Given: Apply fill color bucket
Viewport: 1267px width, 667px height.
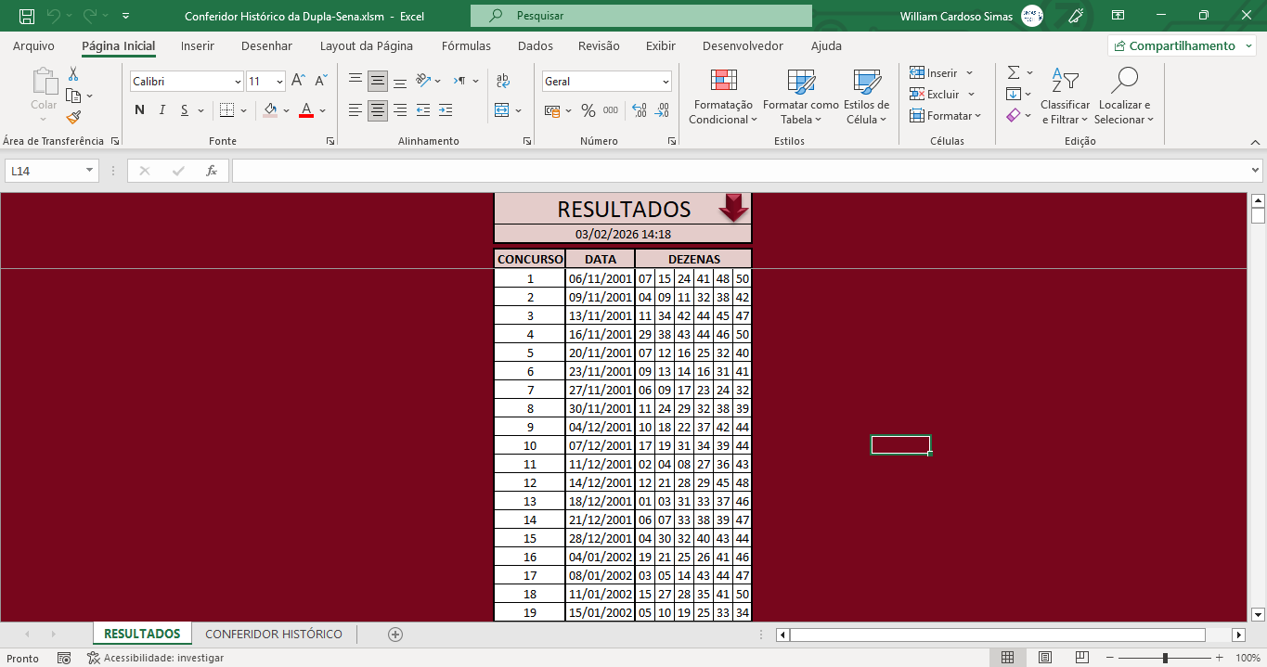Looking at the screenshot, I should click(270, 110).
